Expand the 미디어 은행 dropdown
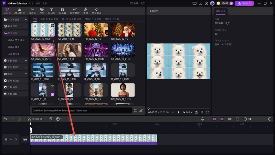The width and height of the screenshot is (275, 155). [x=15, y=20]
